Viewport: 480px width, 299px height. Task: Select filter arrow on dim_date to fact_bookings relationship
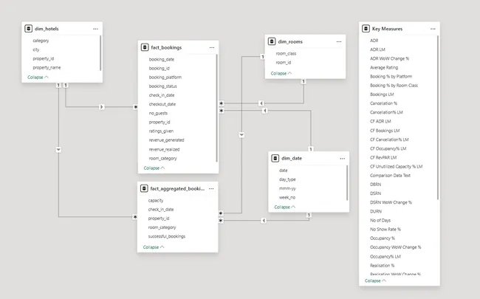pyautogui.click(x=265, y=111)
